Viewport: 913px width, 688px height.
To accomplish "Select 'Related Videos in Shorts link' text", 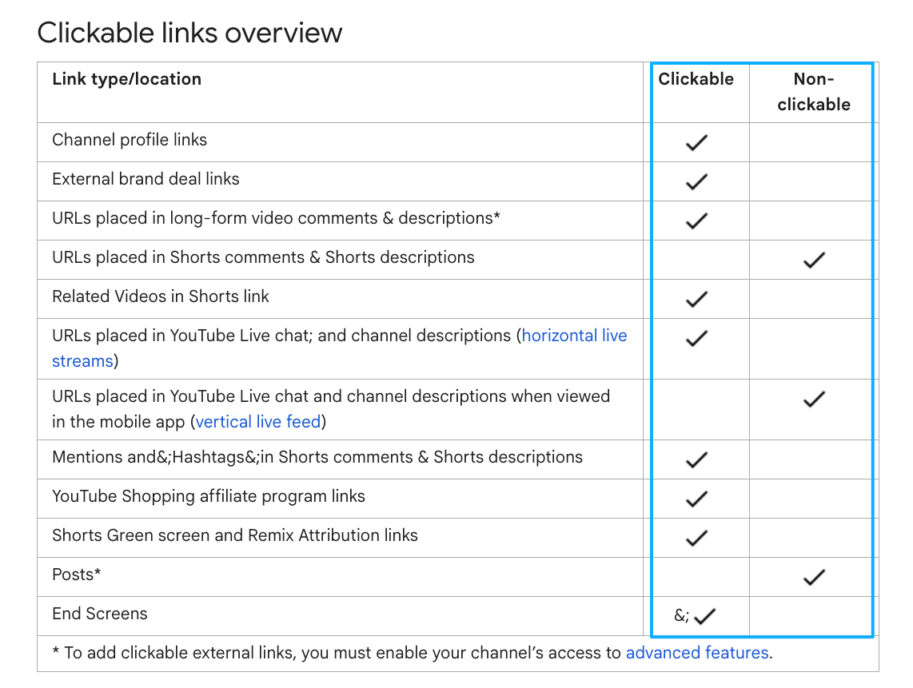I will click(161, 296).
